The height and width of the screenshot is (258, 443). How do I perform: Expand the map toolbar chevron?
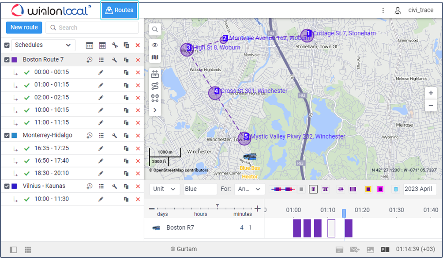click(155, 110)
